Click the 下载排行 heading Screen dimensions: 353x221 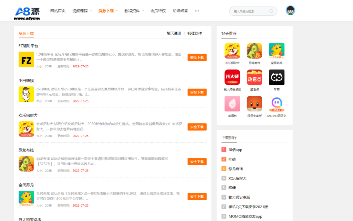pos(229,137)
